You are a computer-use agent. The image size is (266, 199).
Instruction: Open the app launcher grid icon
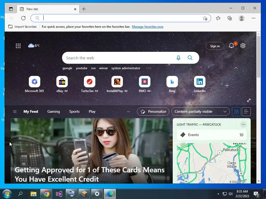pyautogui.click(x=18, y=46)
